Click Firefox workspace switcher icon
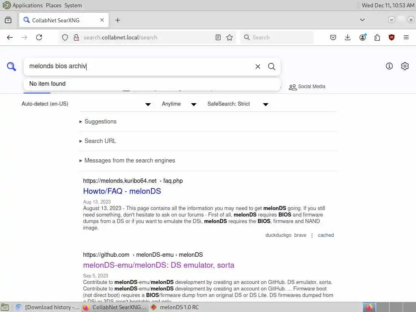The height and width of the screenshot is (312, 416). 369,307
